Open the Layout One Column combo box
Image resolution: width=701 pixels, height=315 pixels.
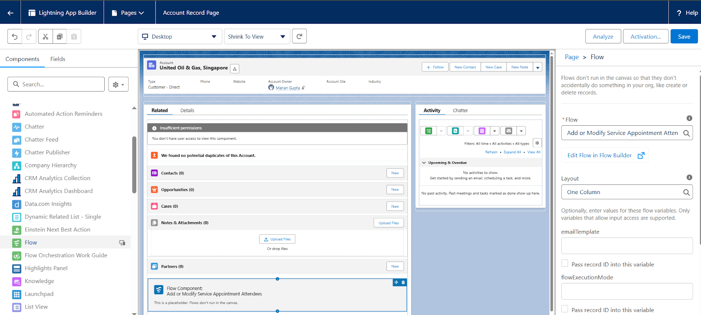[627, 192]
